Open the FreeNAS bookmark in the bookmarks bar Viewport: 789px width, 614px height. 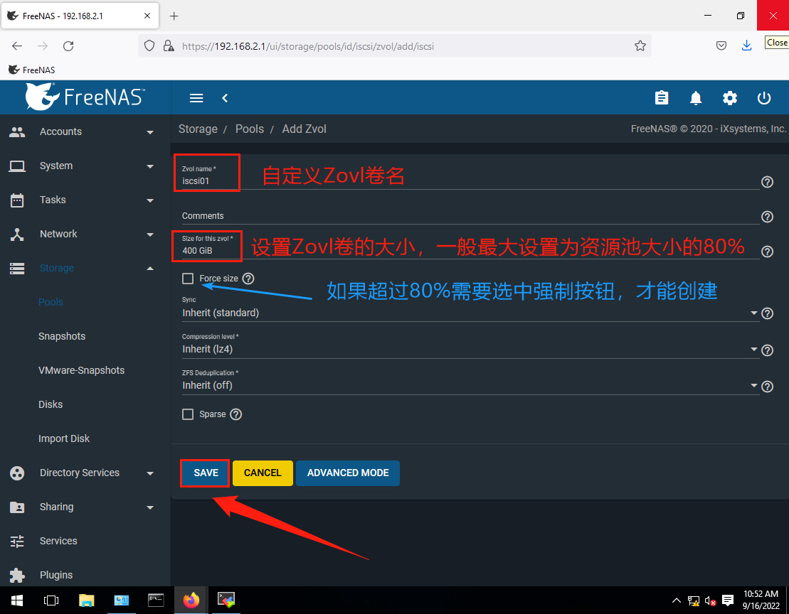32,70
